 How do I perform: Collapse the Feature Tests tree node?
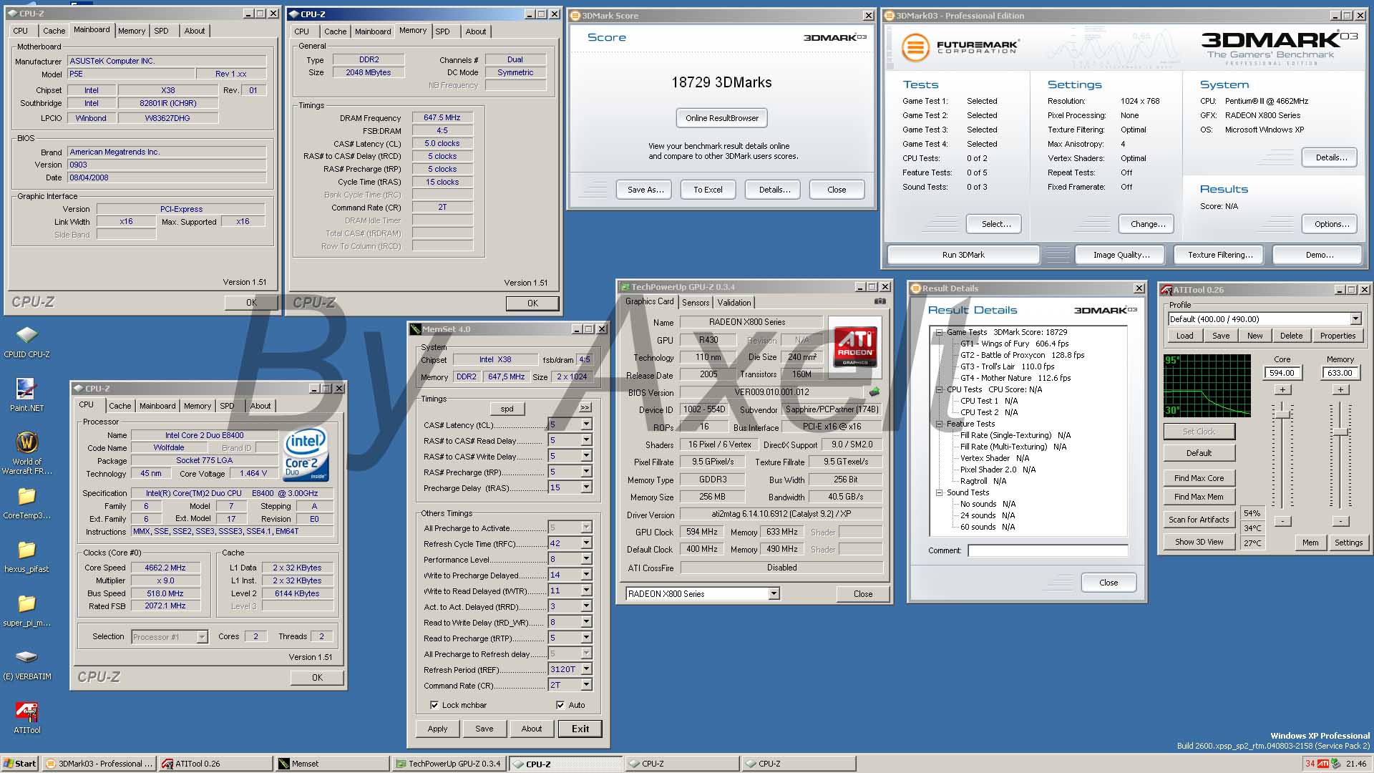939,424
